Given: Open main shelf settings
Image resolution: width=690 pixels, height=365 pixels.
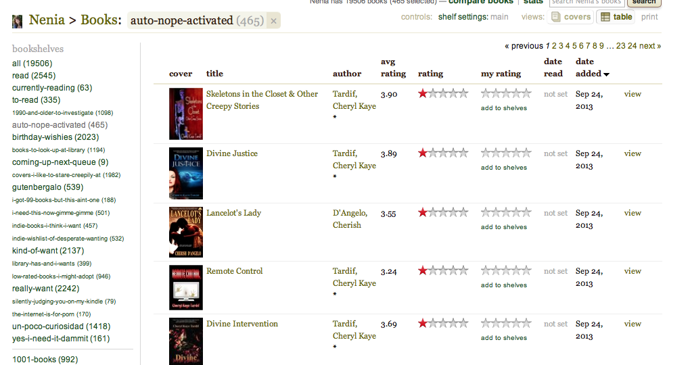Looking at the screenshot, I should pos(499,17).
